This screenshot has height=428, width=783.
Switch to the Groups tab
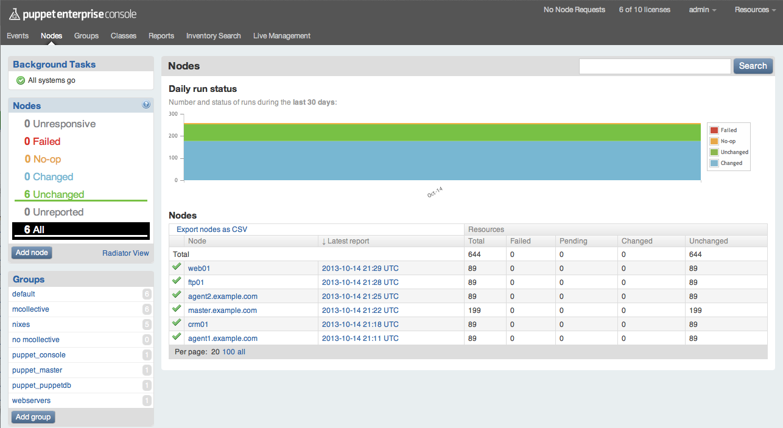86,36
